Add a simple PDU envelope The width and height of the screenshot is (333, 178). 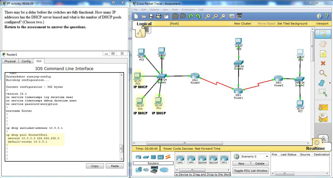point(323,108)
